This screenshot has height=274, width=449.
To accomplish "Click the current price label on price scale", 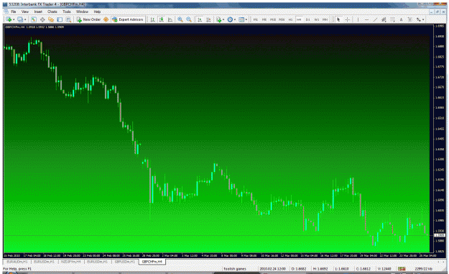I will coord(440,235).
